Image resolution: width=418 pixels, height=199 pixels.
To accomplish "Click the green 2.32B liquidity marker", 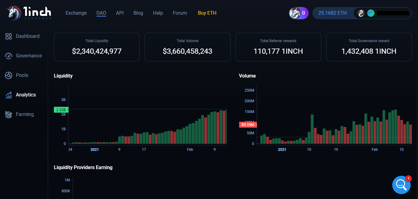I will click(61, 110).
